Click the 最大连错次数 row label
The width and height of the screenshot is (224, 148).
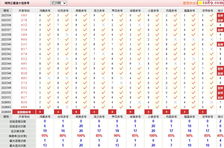[x=18, y=141]
